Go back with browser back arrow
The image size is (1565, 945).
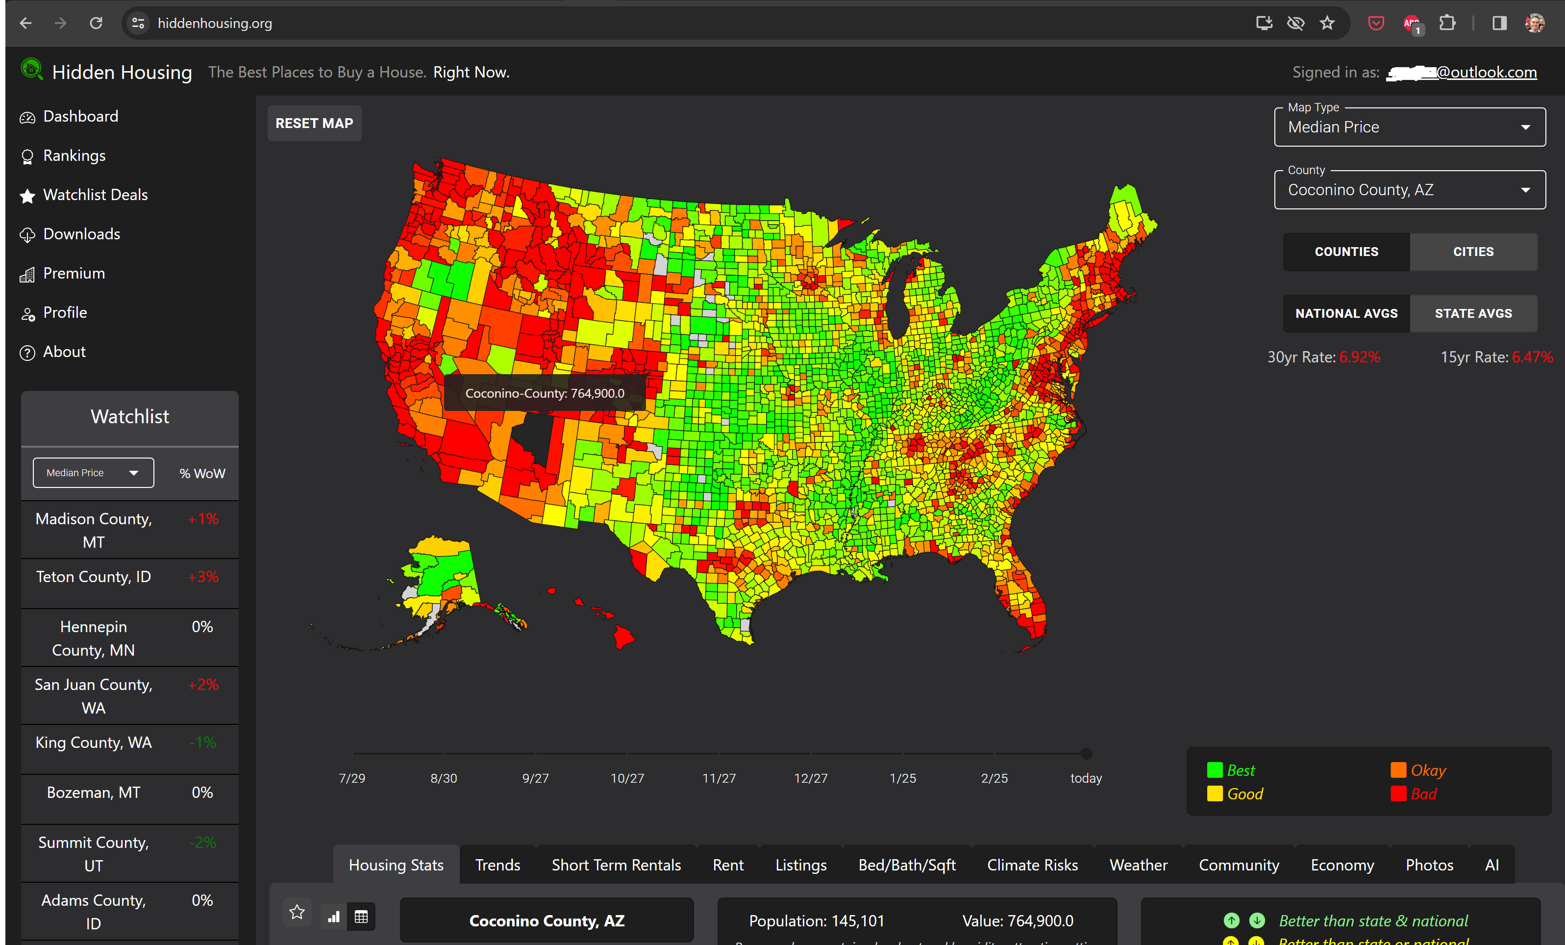(25, 24)
